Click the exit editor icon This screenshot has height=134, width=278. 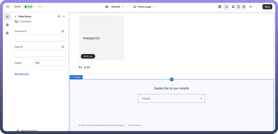[x=7, y=7]
